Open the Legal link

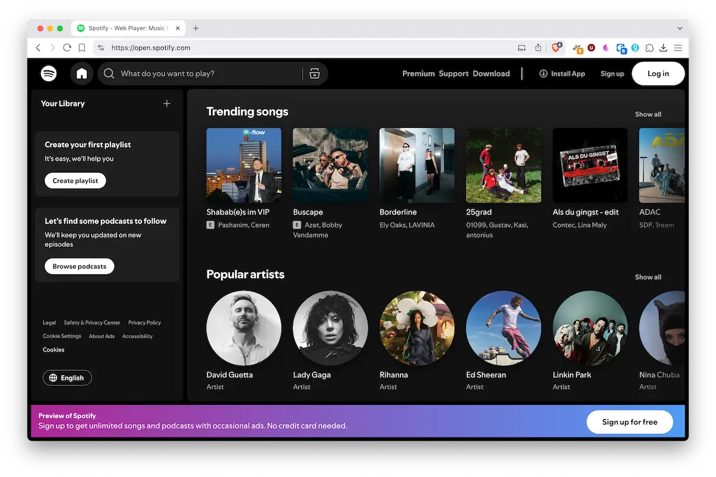(49, 322)
